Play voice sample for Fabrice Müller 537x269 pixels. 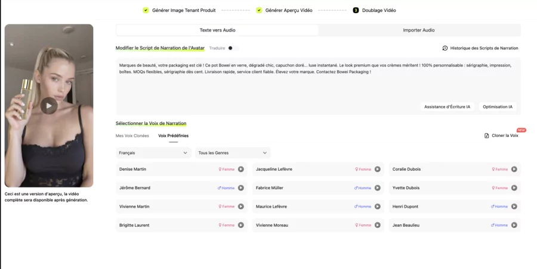378,187
